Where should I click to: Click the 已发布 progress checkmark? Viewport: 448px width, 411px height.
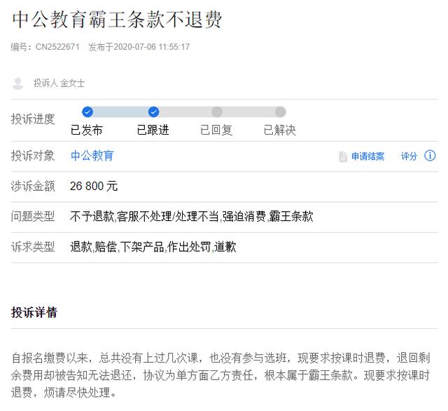pyautogui.click(x=87, y=112)
